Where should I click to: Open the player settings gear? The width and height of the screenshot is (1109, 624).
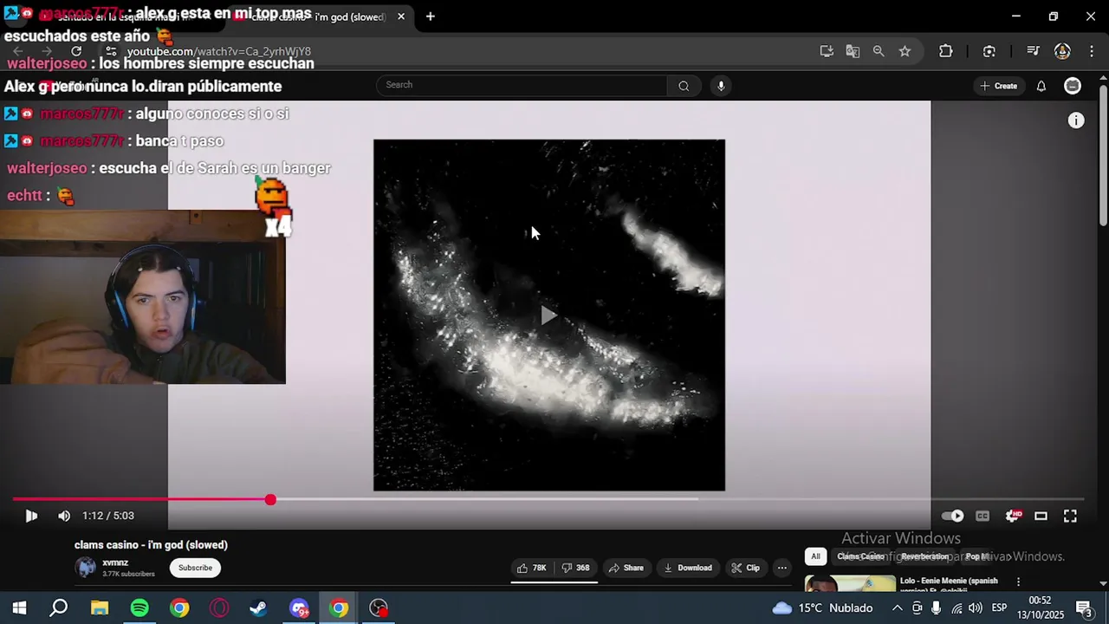pyautogui.click(x=1012, y=516)
